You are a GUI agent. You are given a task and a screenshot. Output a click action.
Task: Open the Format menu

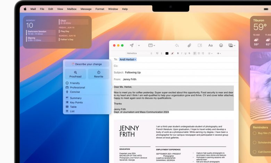point(100,9)
